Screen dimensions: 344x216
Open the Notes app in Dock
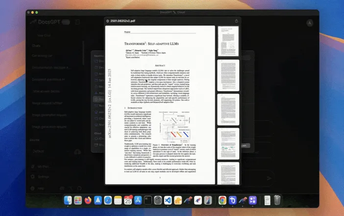click(118, 200)
